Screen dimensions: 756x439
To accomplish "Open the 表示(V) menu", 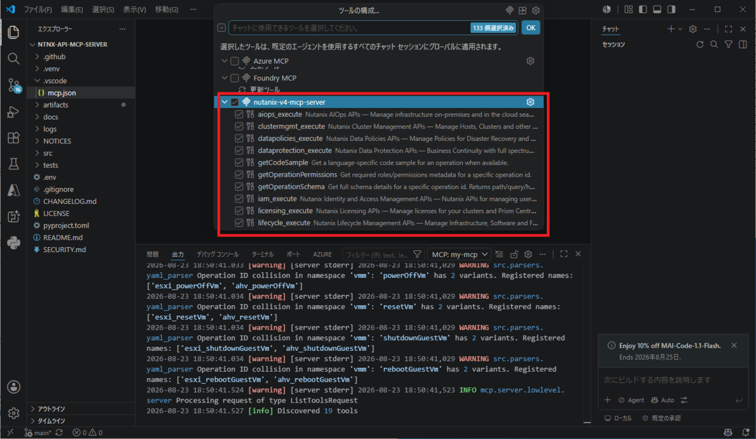I will pos(134,9).
